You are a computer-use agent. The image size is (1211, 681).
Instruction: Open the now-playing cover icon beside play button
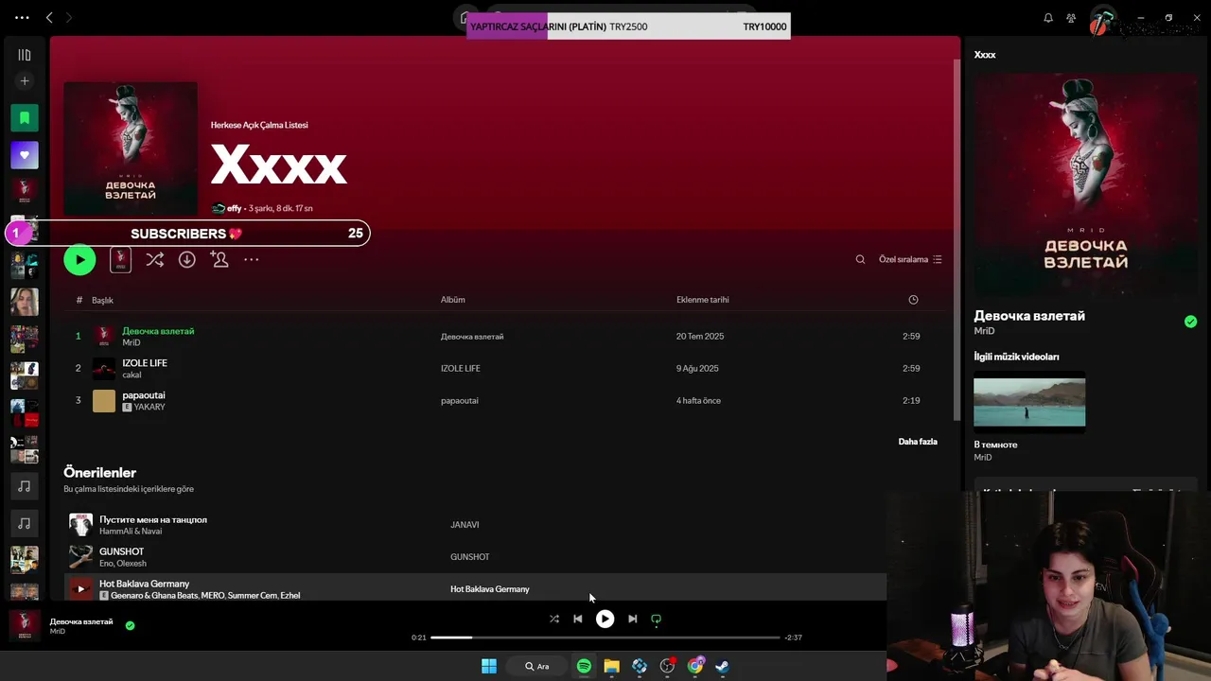(120, 259)
